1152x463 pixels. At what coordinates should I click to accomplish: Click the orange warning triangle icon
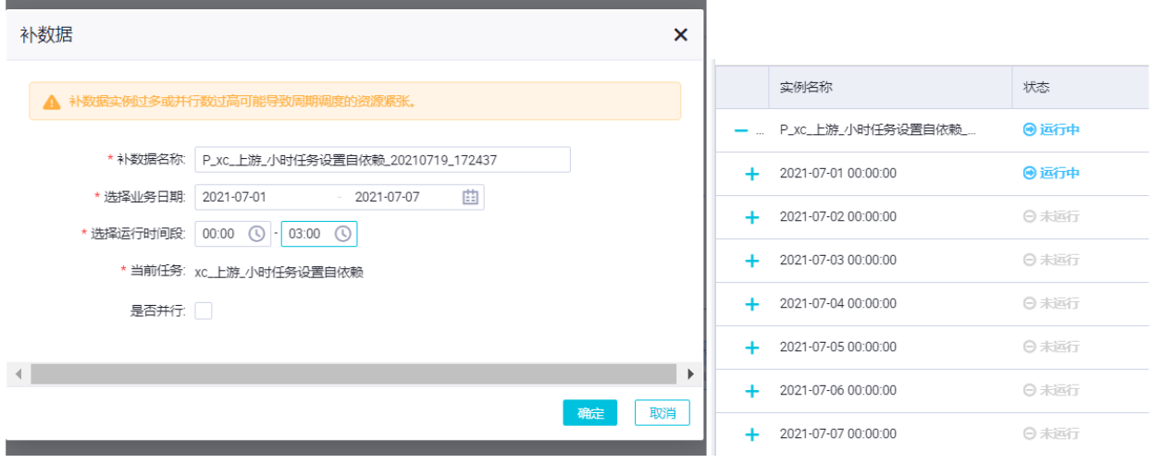point(51,102)
